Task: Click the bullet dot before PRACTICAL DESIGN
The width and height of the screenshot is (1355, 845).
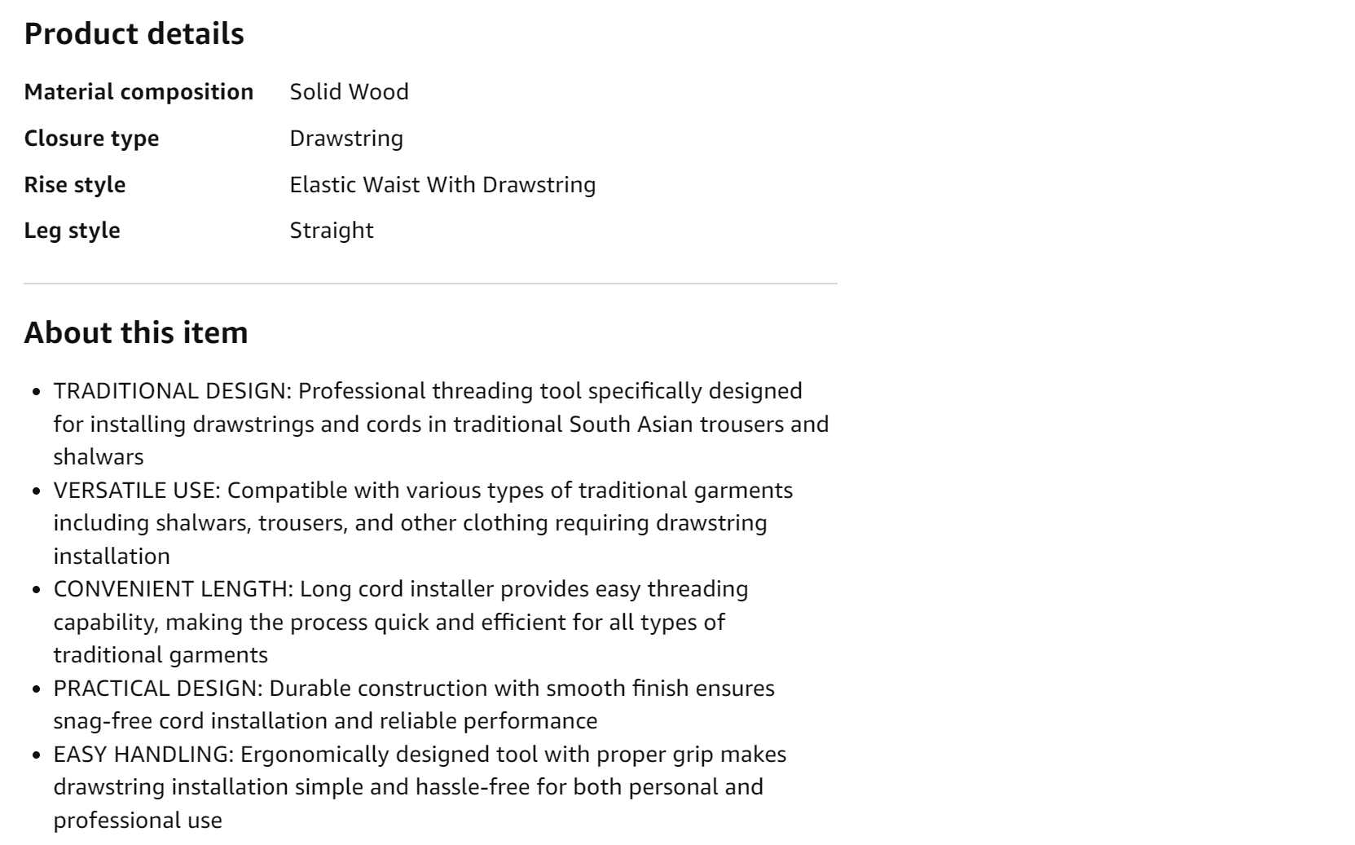Action: pyautogui.click(x=37, y=689)
